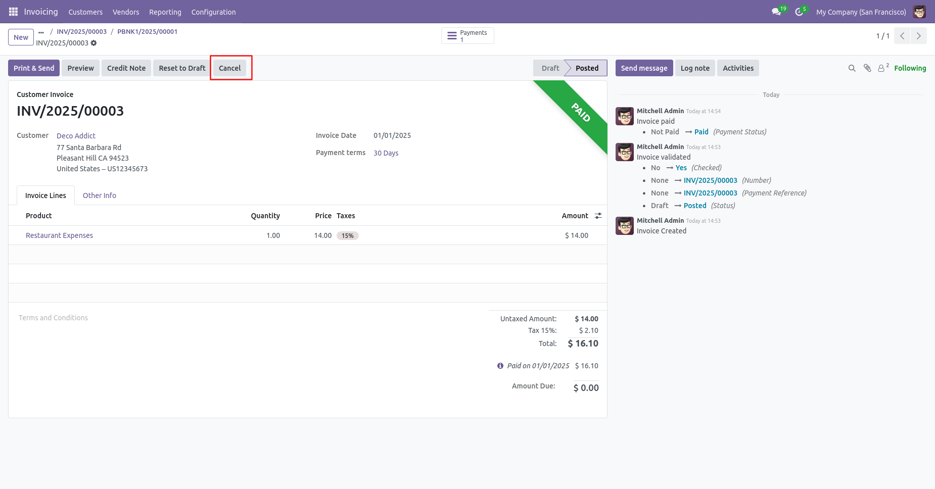The height and width of the screenshot is (489, 935).
Task: Attach files using the paperclip icon
Action: (867, 68)
